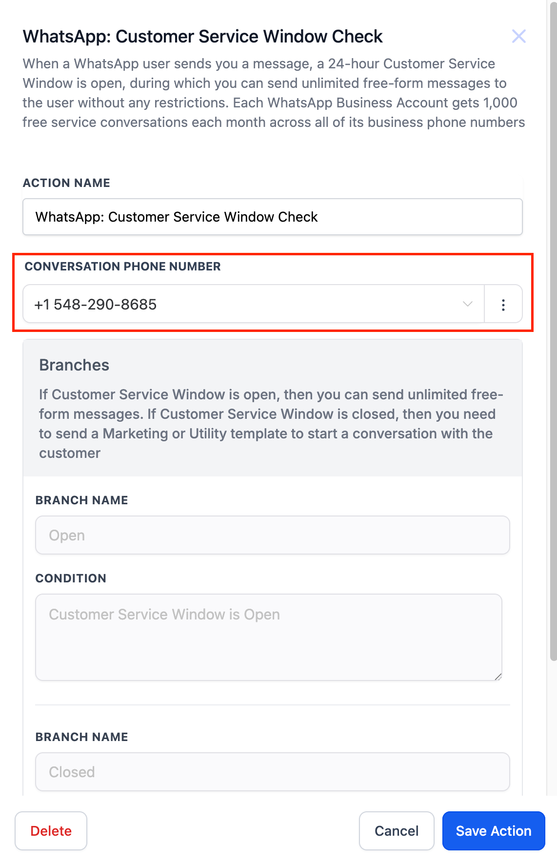Click the Condition text area
The image size is (557, 866).
[268, 637]
